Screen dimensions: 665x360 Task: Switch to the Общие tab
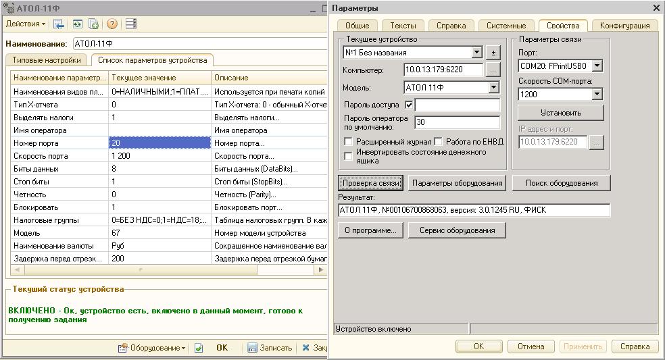point(357,26)
